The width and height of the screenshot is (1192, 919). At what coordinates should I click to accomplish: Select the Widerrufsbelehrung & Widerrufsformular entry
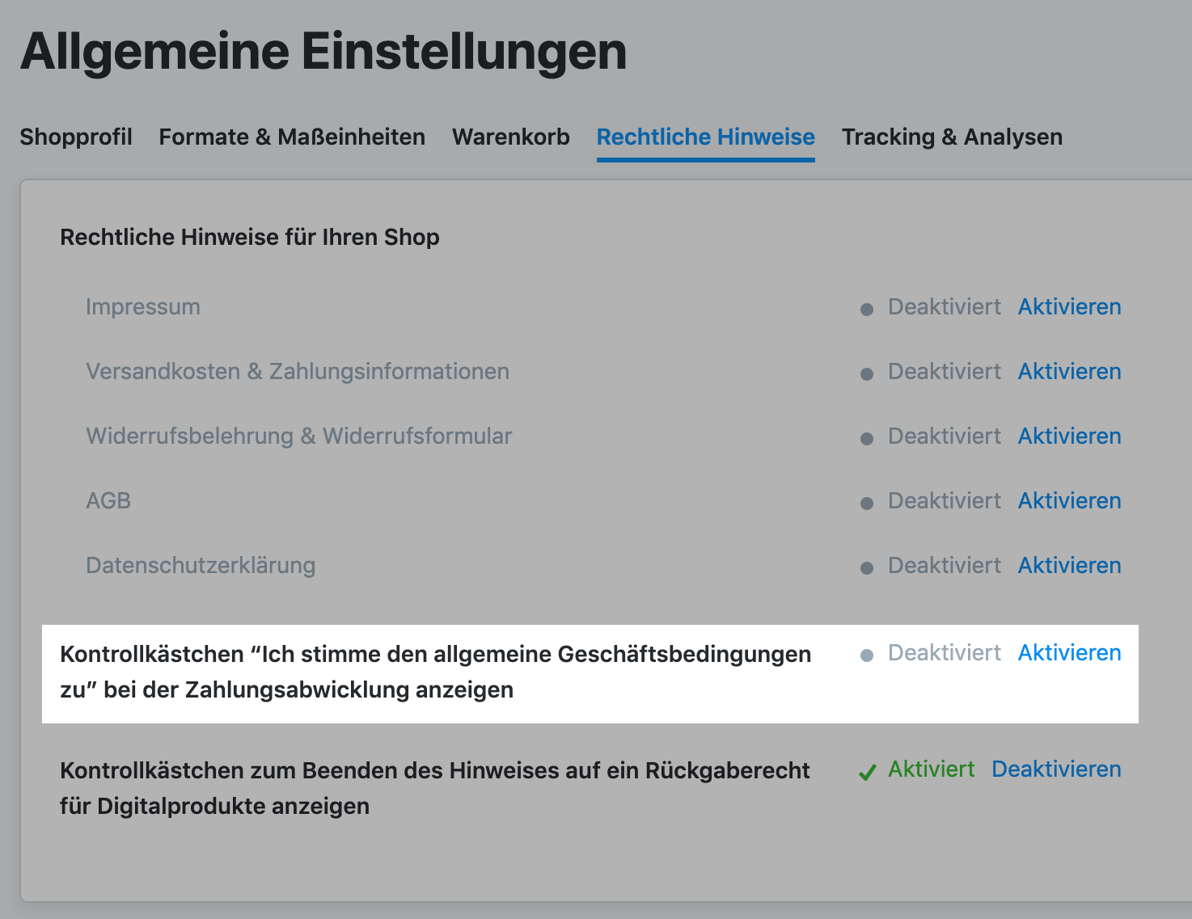tap(299, 436)
